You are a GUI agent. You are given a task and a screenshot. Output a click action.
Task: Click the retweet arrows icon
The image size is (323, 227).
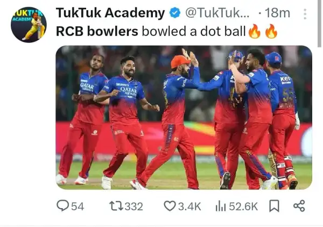(116, 206)
